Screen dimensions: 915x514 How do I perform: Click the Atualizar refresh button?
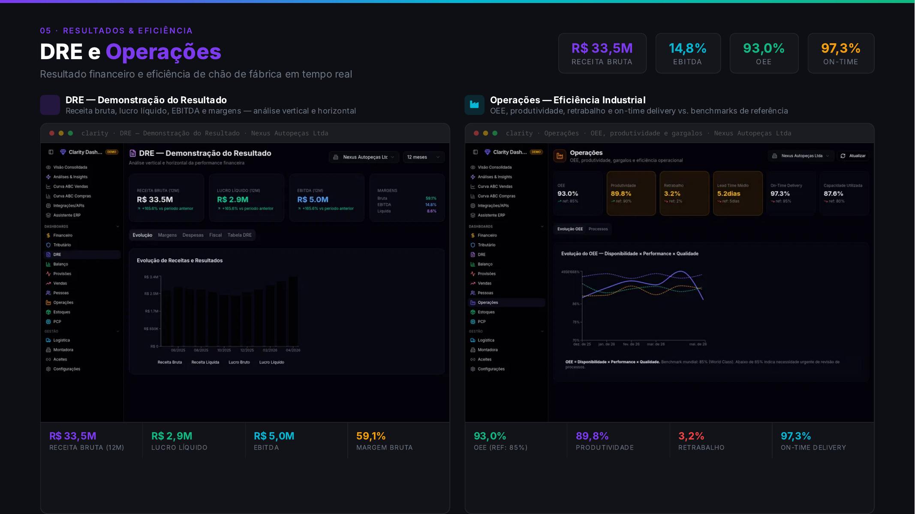tap(853, 156)
